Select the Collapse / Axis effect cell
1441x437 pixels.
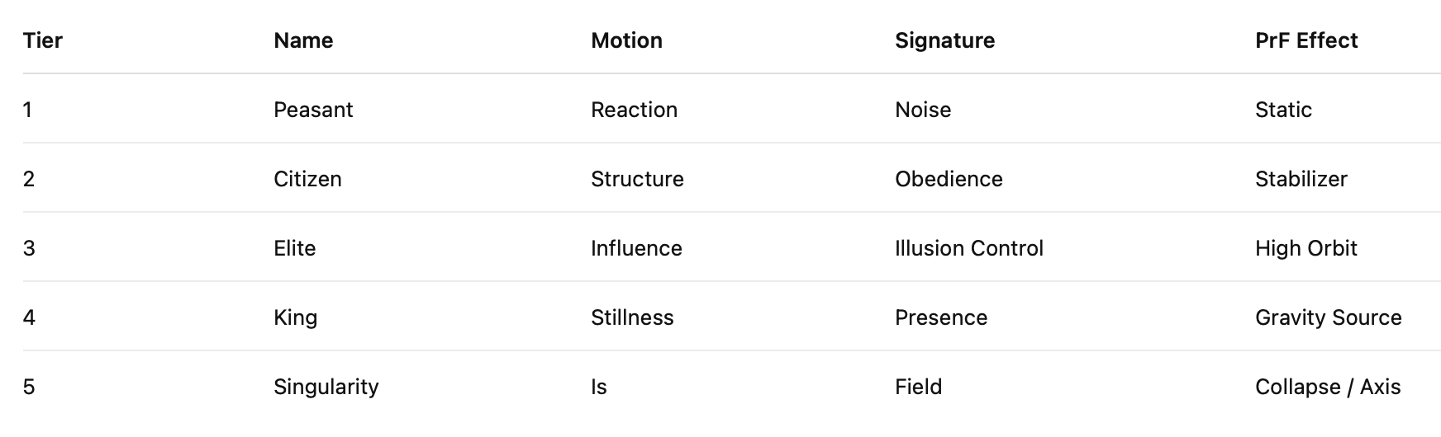[x=1327, y=387]
